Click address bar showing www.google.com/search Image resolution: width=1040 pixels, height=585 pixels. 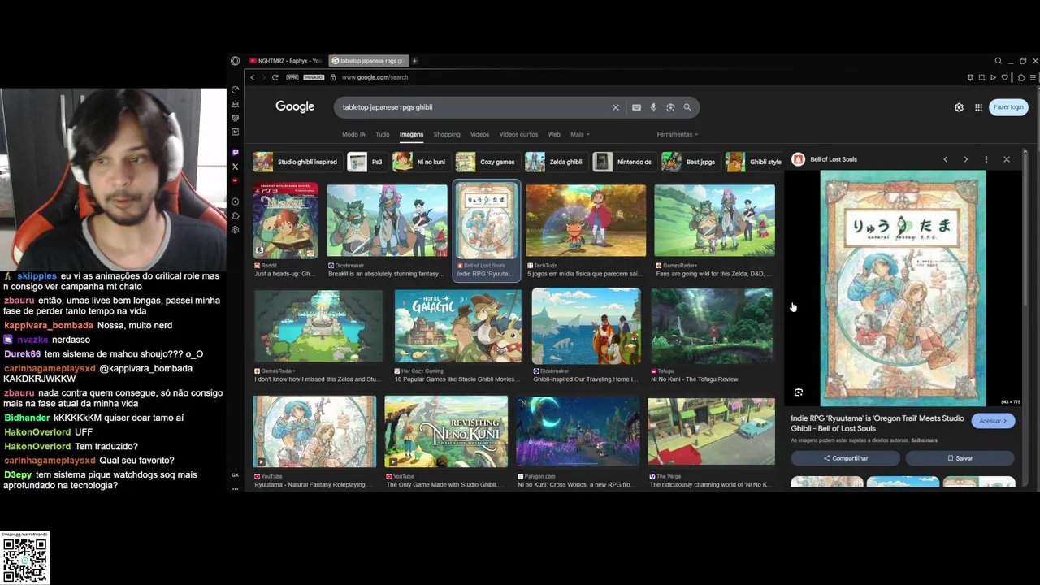tap(375, 77)
